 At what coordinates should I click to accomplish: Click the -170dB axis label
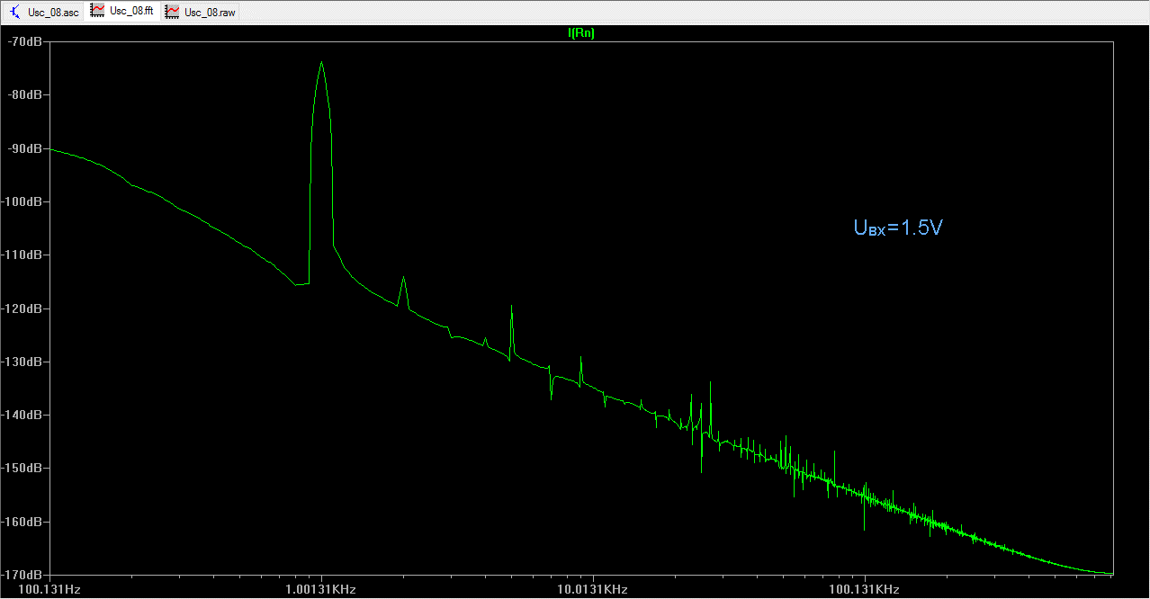[x=22, y=575]
